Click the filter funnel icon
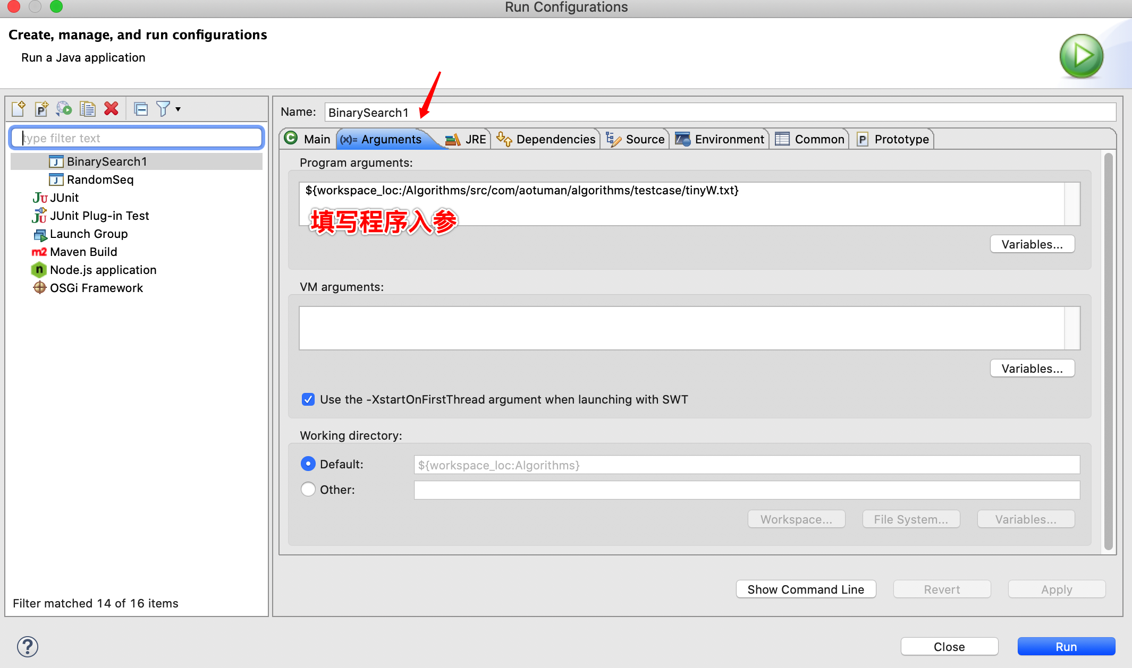Viewport: 1132px width, 668px height. [163, 109]
